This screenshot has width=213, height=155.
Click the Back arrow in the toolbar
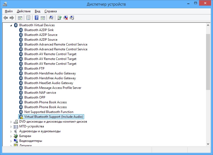[6, 18]
